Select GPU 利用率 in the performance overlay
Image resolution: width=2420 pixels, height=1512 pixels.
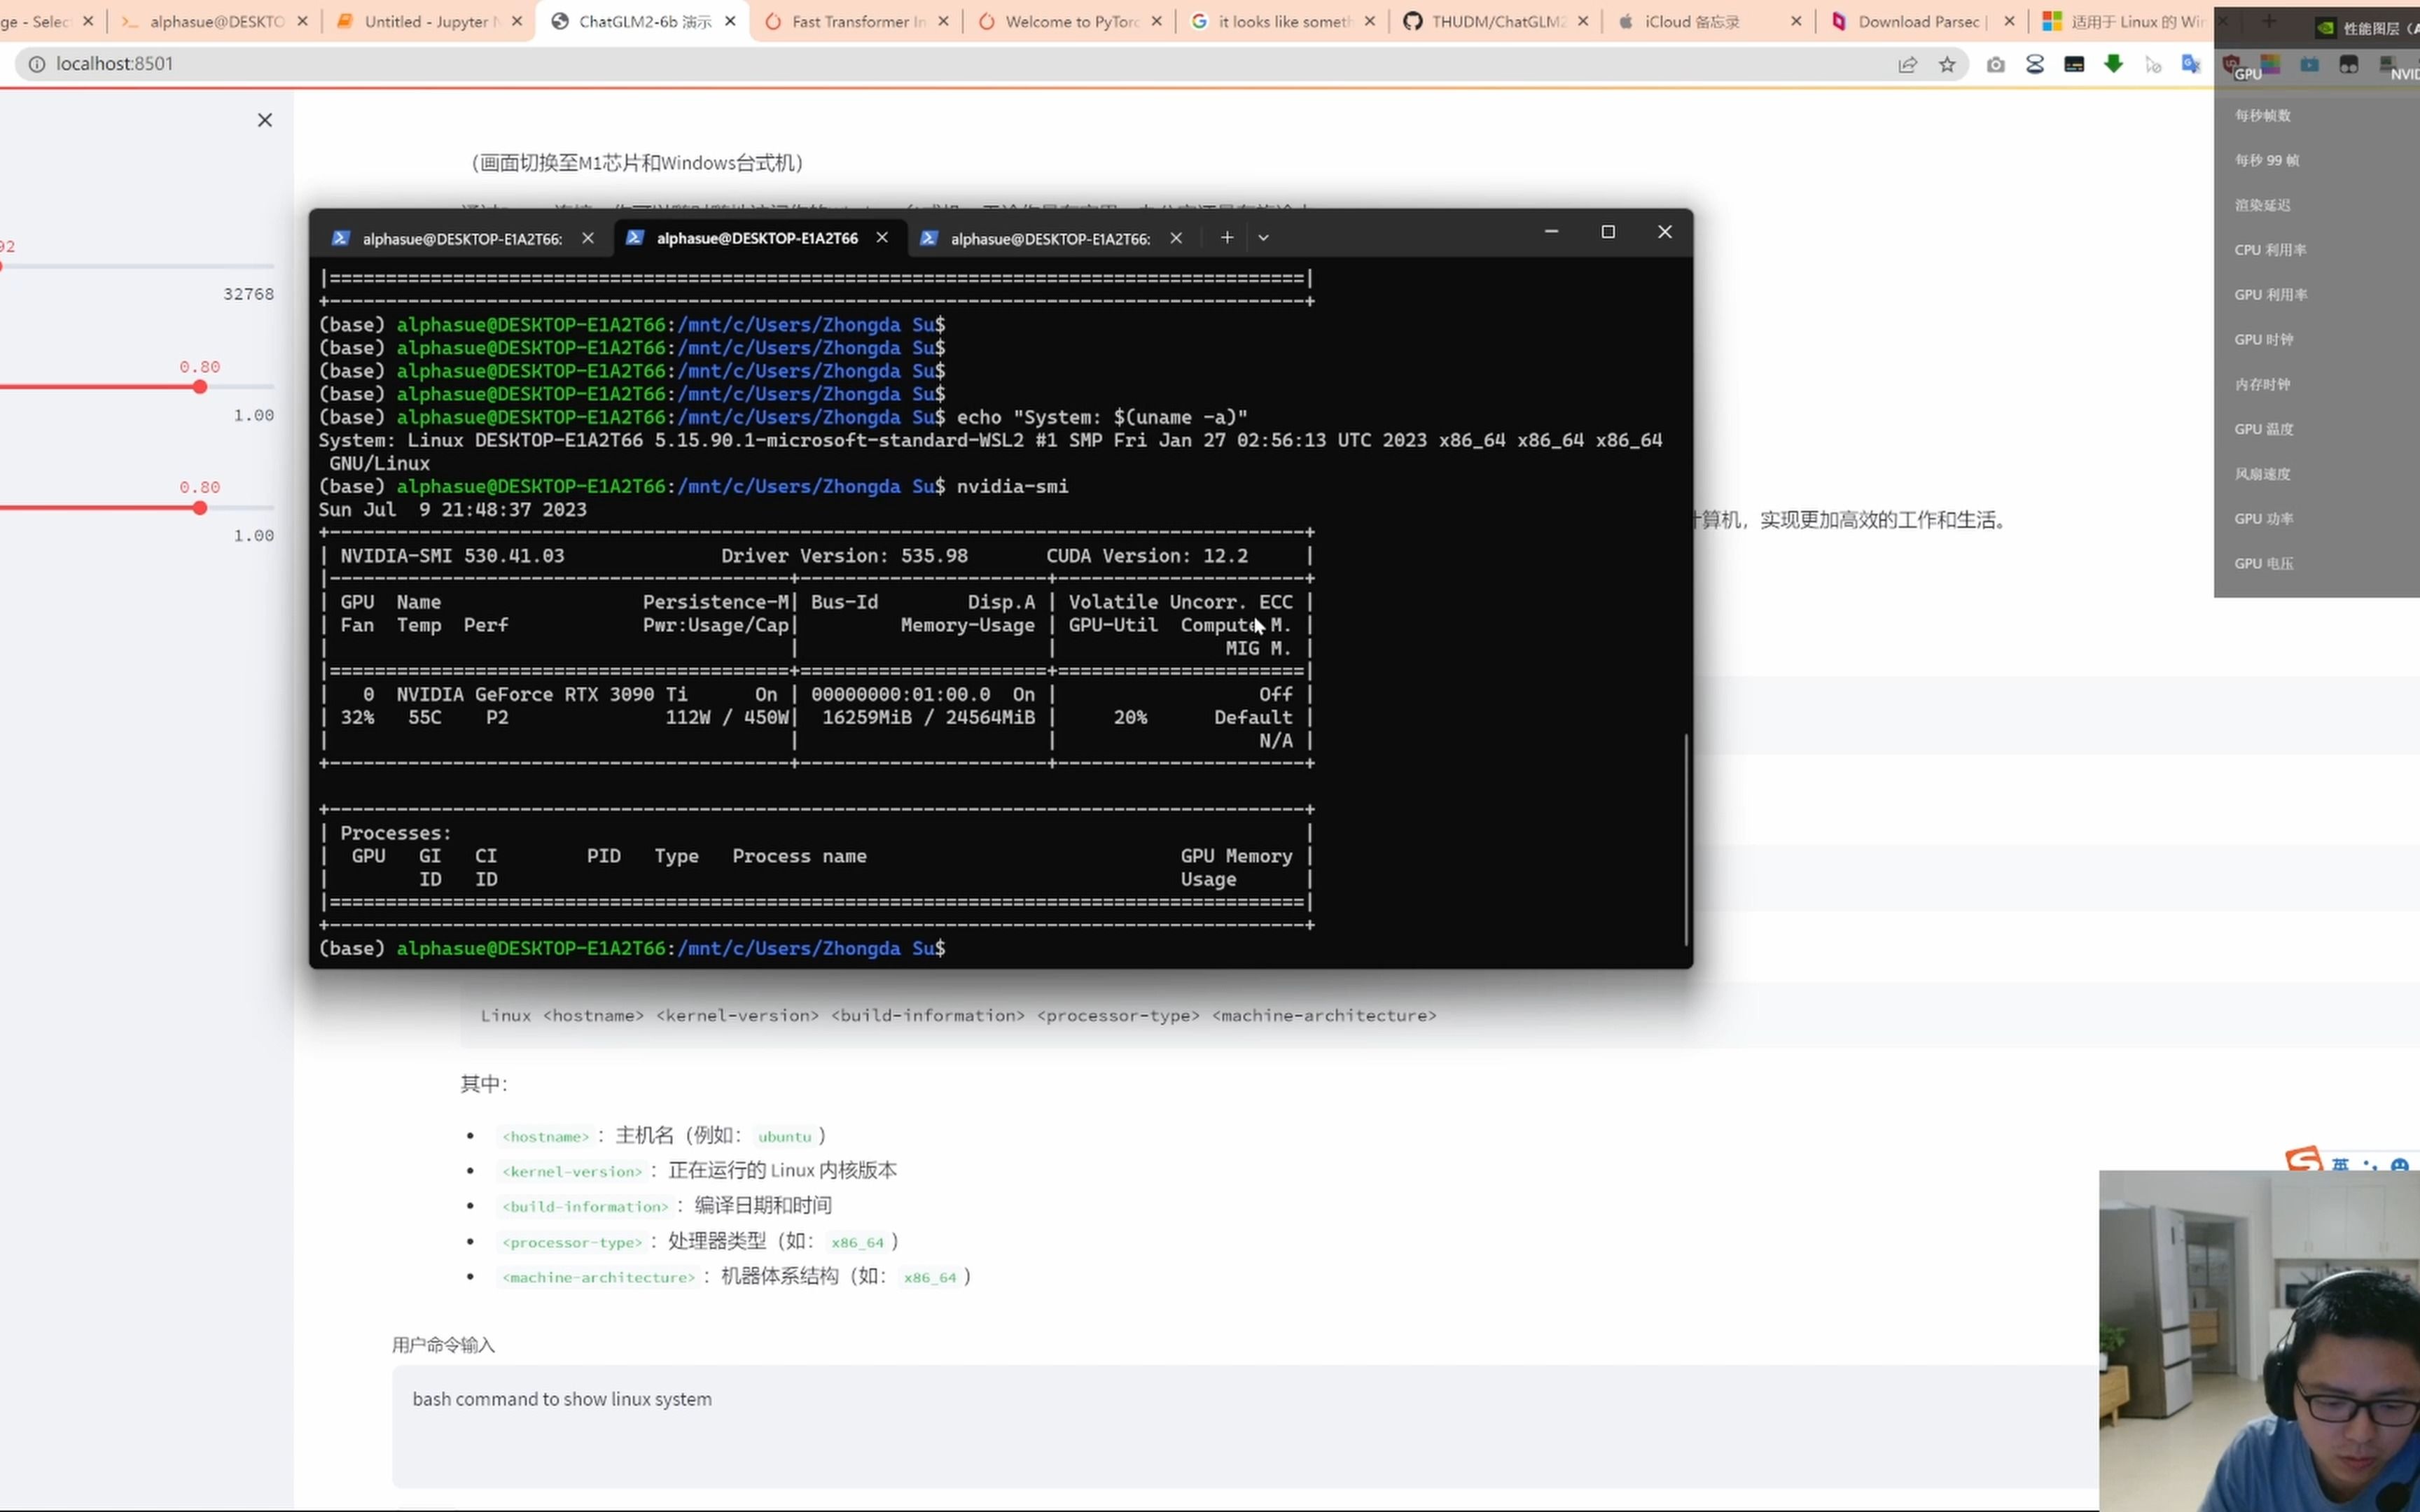[2271, 295]
